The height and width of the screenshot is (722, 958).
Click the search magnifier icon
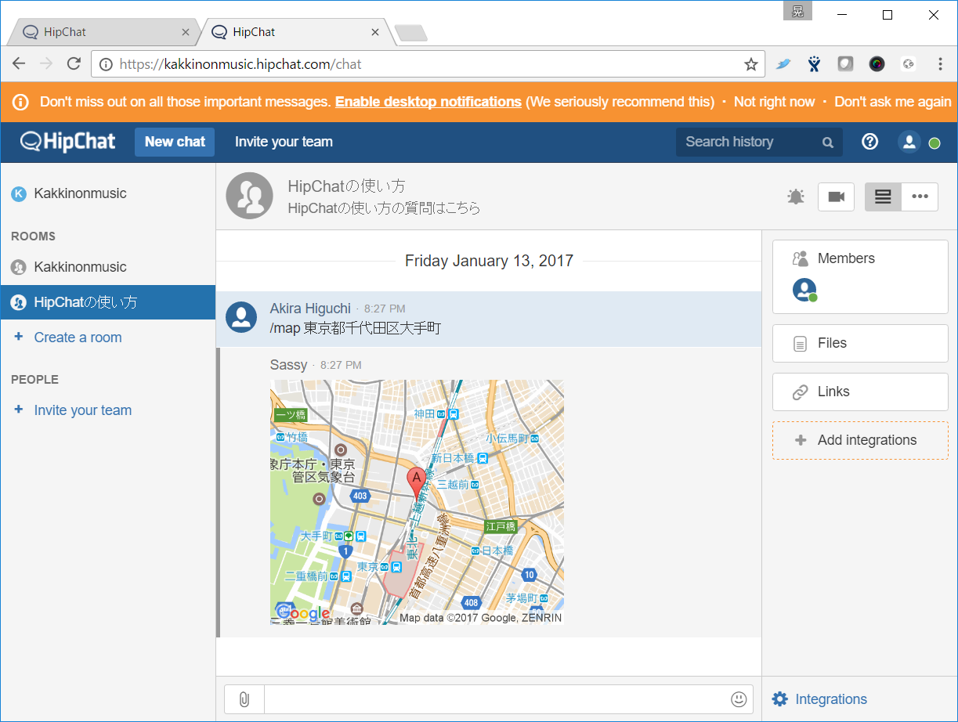pyautogui.click(x=828, y=143)
